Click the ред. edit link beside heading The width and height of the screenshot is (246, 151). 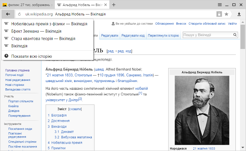[x=111, y=51]
